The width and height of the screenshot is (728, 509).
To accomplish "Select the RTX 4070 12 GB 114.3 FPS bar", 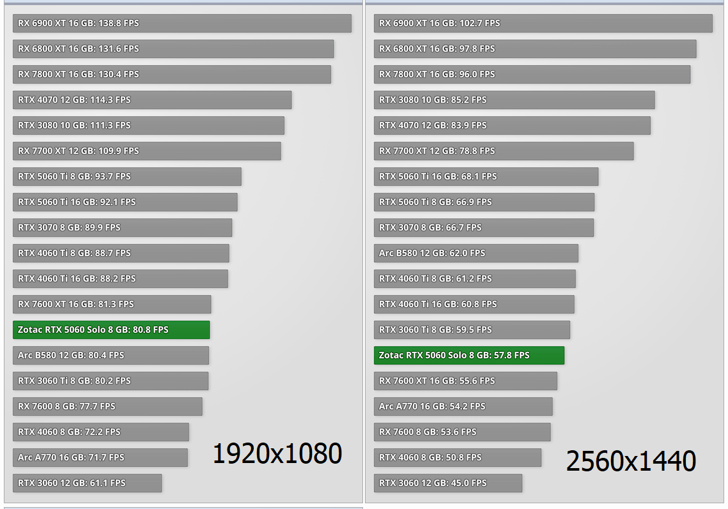I will [x=152, y=100].
